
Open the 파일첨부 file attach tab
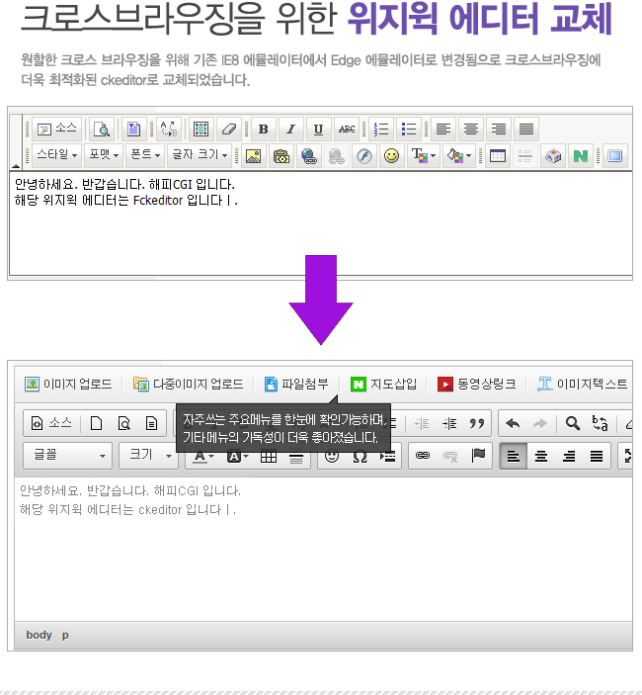tap(296, 384)
